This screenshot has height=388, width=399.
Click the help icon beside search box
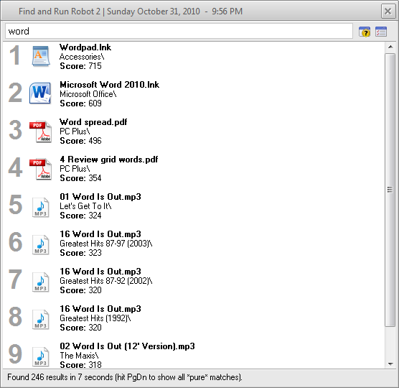pos(365,32)
